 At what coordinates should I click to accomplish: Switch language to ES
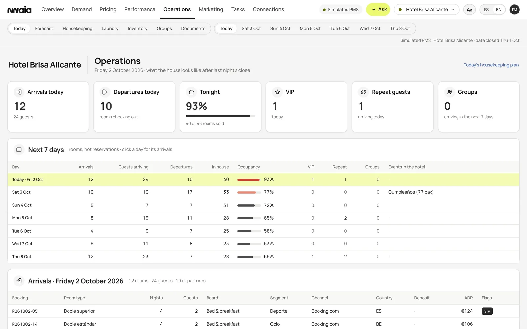[x=486, y=10]
